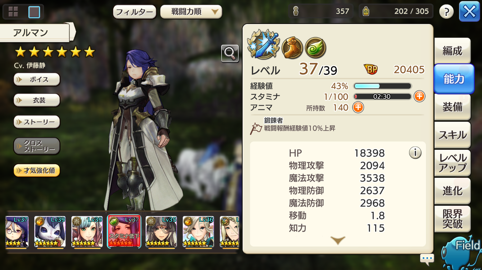Open the help question mark icon

(x=446, y=12)
